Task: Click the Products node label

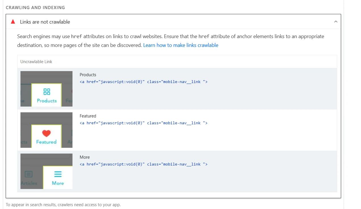Action: [x=88, y=75]
